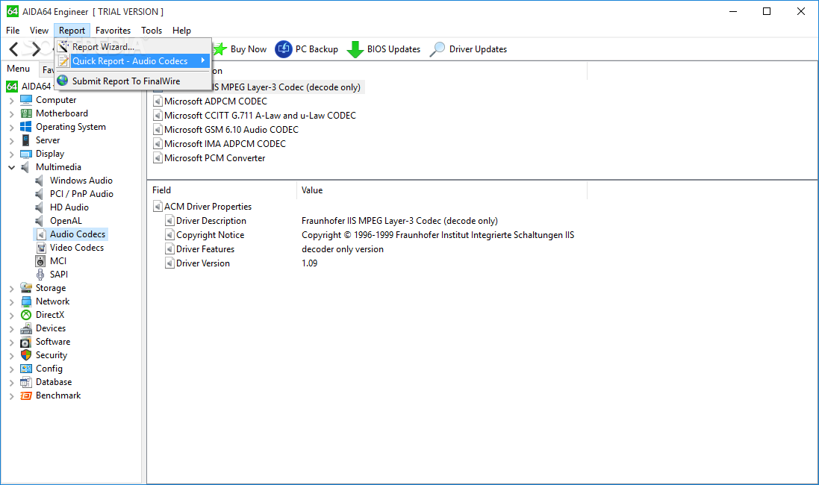Select Quick Report - Audio Codecs entry

[x=133, y=60]
